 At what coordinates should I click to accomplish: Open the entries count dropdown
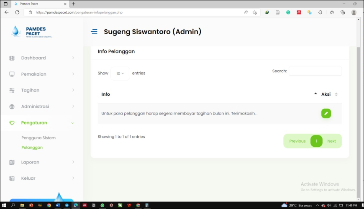(120, 74)
